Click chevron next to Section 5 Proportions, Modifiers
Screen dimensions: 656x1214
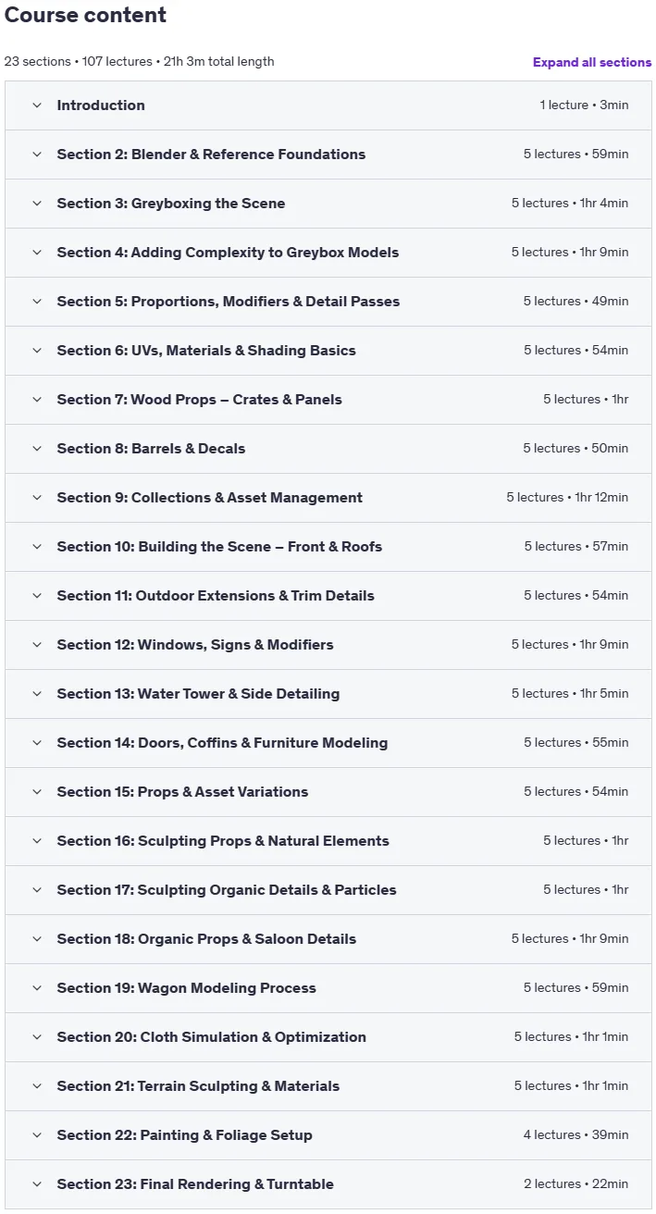click(x=37, y=302)
